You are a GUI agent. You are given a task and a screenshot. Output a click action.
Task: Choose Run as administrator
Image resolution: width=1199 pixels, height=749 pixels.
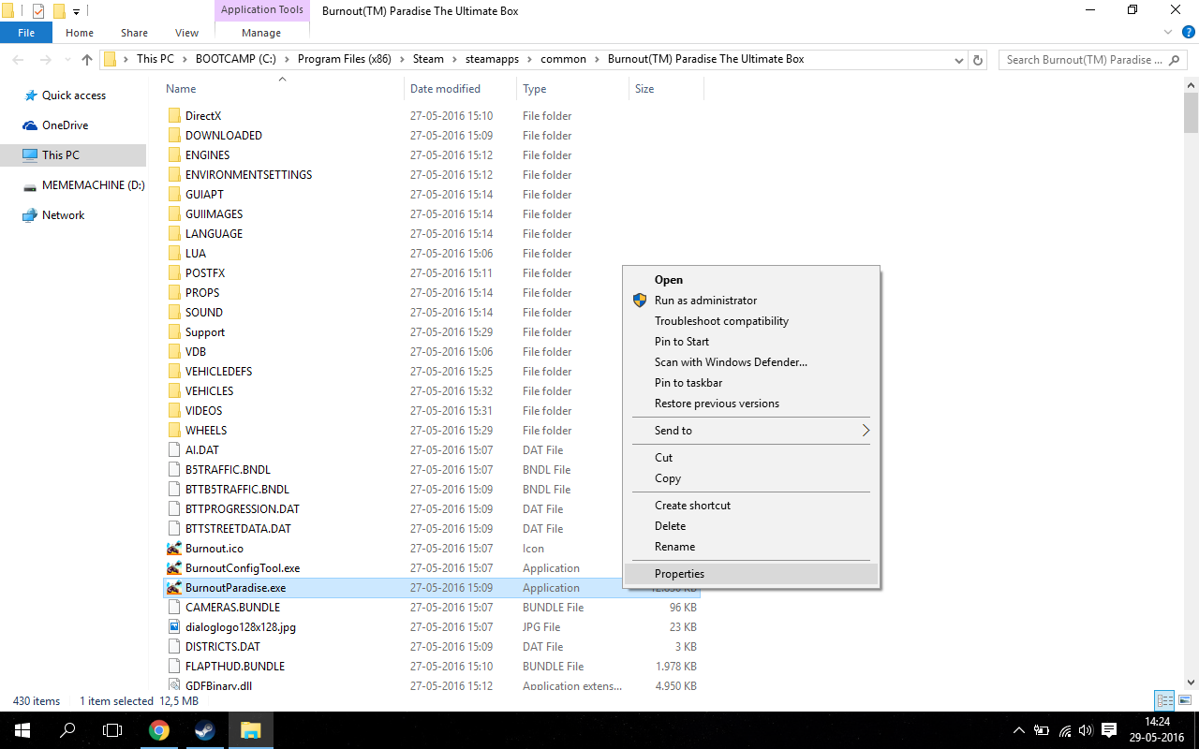pos(749,301)
